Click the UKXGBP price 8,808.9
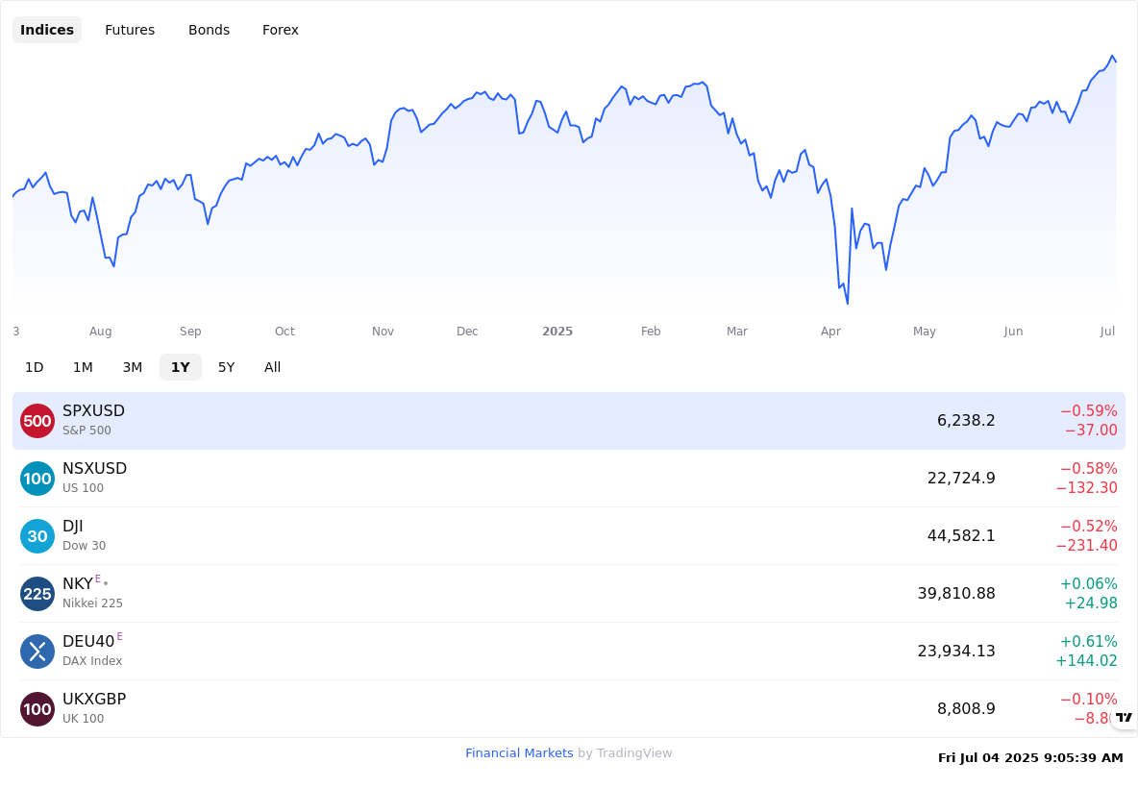This screenshot has height=788, width=1138. pos(966,709)
